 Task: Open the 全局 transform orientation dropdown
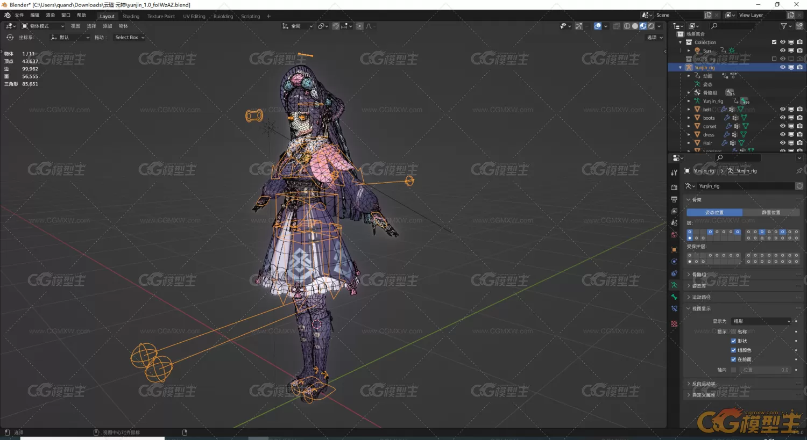click(x=298, y=26)
